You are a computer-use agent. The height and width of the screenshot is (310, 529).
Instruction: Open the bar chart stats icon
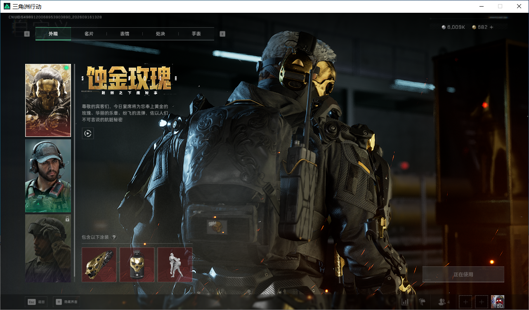405,302
